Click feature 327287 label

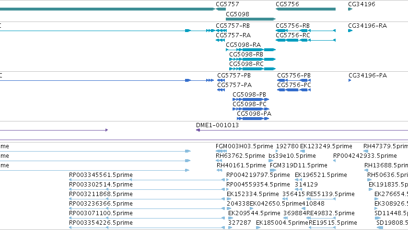(x=239, y=223)
